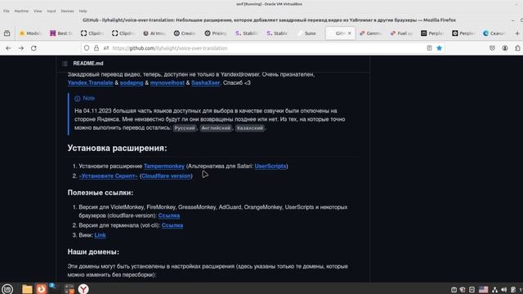This screenshot has width=523, height=294.
Task: Open the extensions icon in the toolbar
Action: click(517, 48)
